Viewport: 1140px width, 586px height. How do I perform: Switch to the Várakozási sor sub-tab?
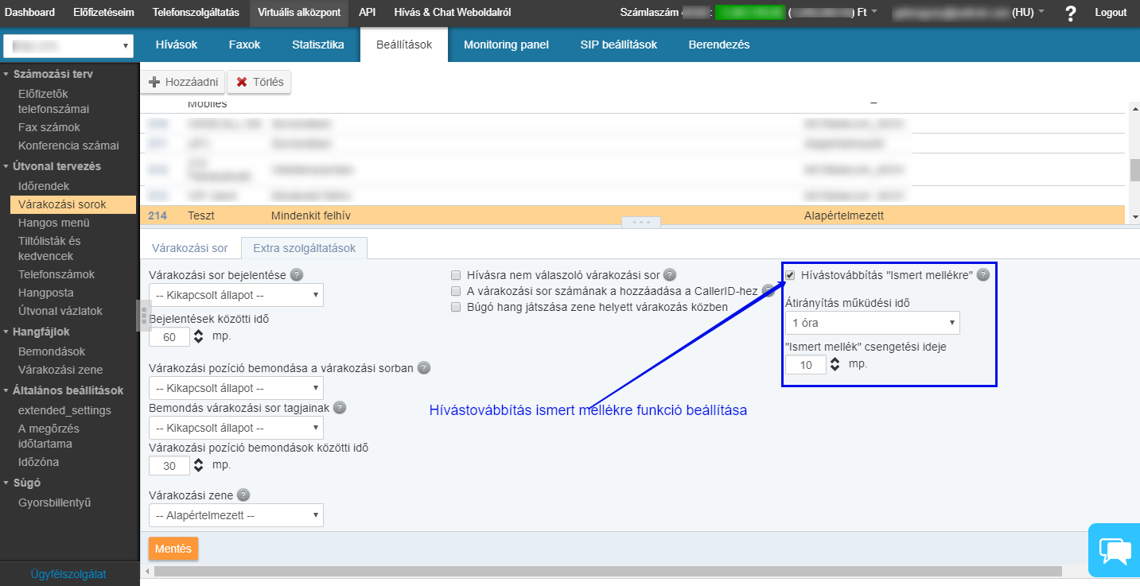[190, 248]
